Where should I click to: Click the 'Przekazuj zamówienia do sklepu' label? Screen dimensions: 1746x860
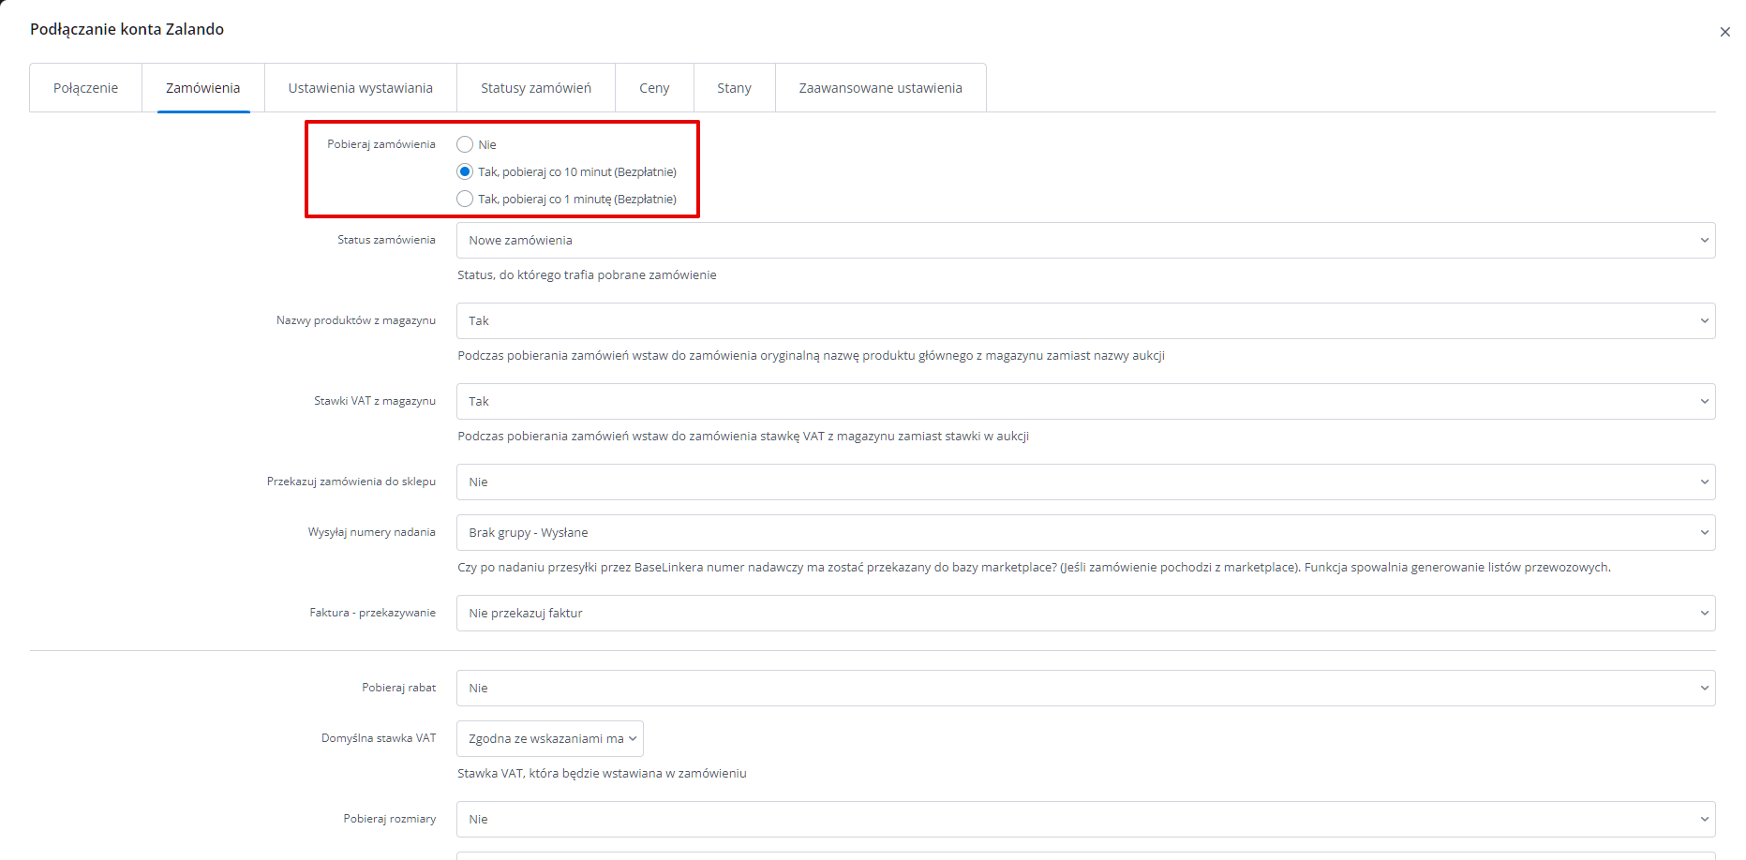coord(351,482)
